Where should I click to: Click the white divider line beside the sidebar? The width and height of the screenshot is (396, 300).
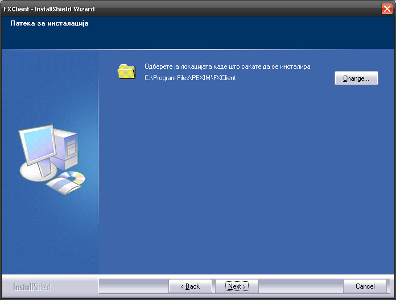[98, 170]
